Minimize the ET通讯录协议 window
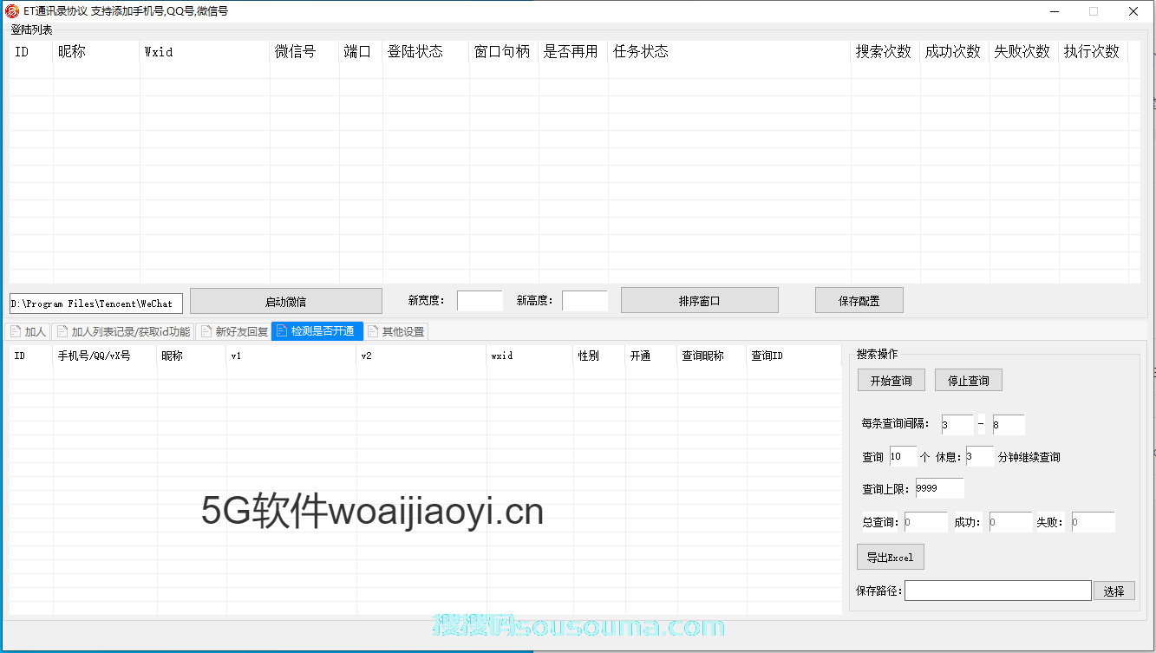 1055,11
